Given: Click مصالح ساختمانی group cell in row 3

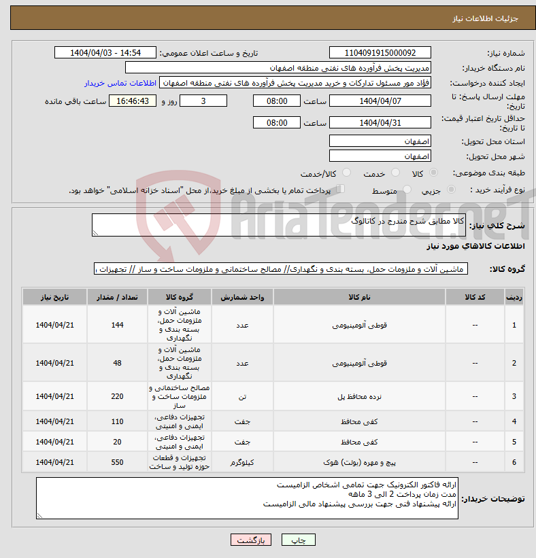Looking at the screenshot, I should tap(180, 396).
